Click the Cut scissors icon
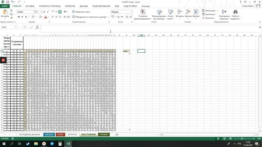The image size is (262, 147). (x=11, y=10)
